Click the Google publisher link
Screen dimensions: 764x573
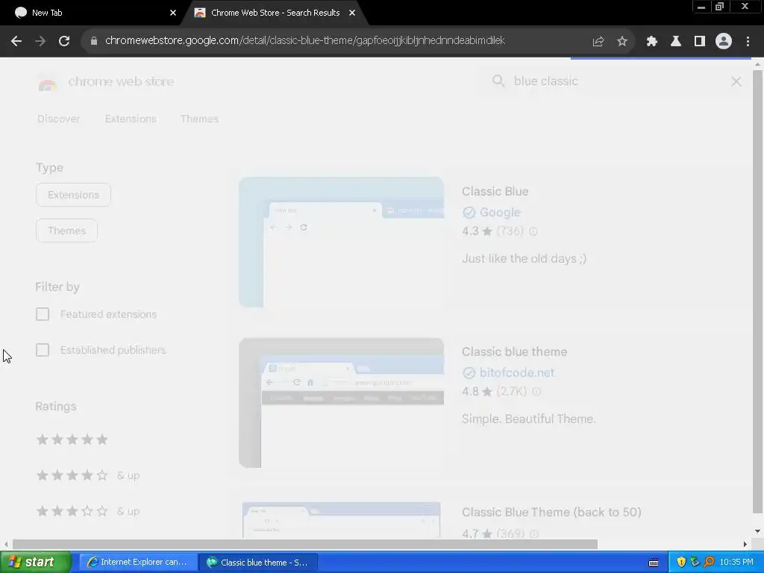coord(500,213)
